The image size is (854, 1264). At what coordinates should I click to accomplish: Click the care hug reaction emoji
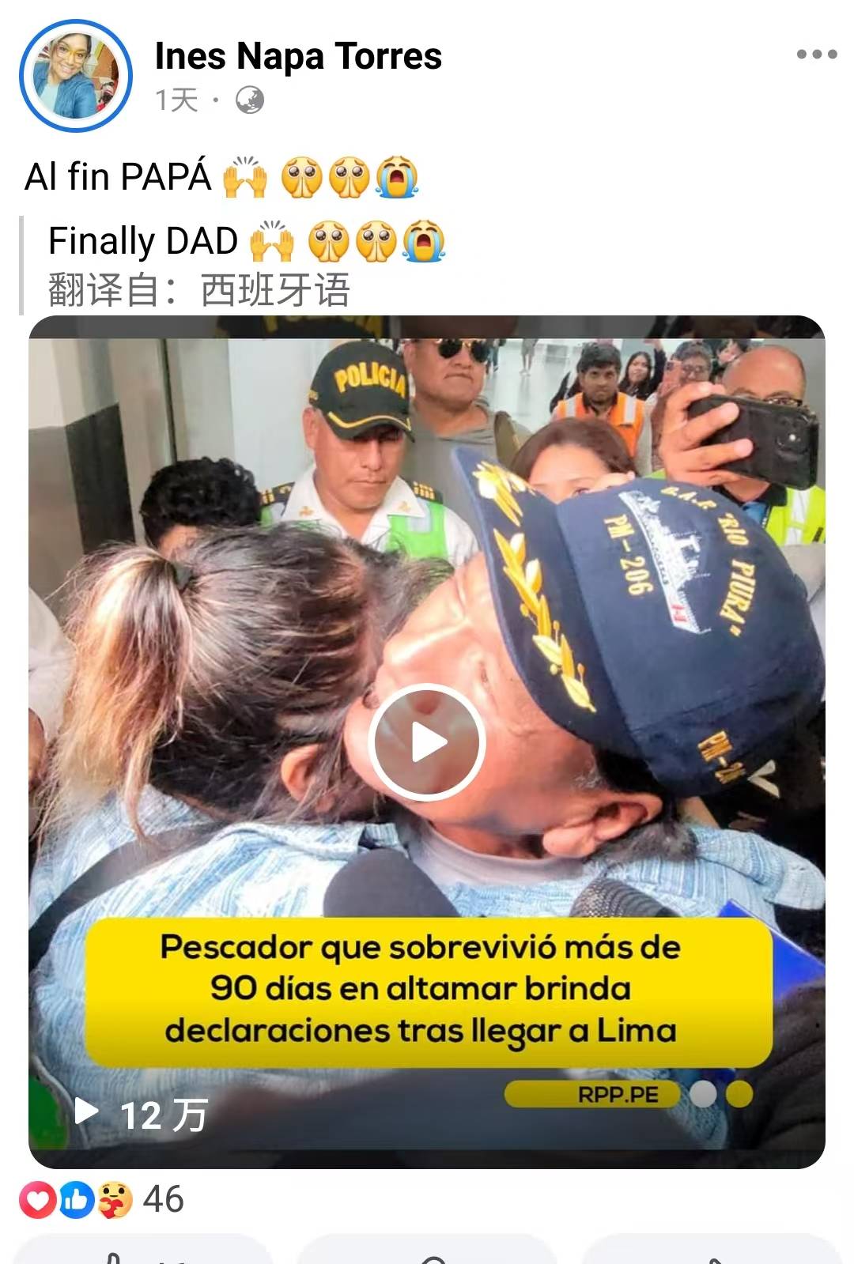point(115,1200)
